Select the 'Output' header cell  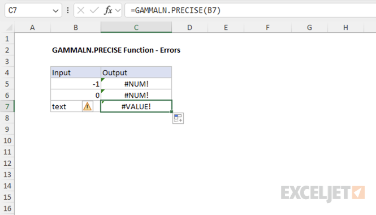[136, 72]
